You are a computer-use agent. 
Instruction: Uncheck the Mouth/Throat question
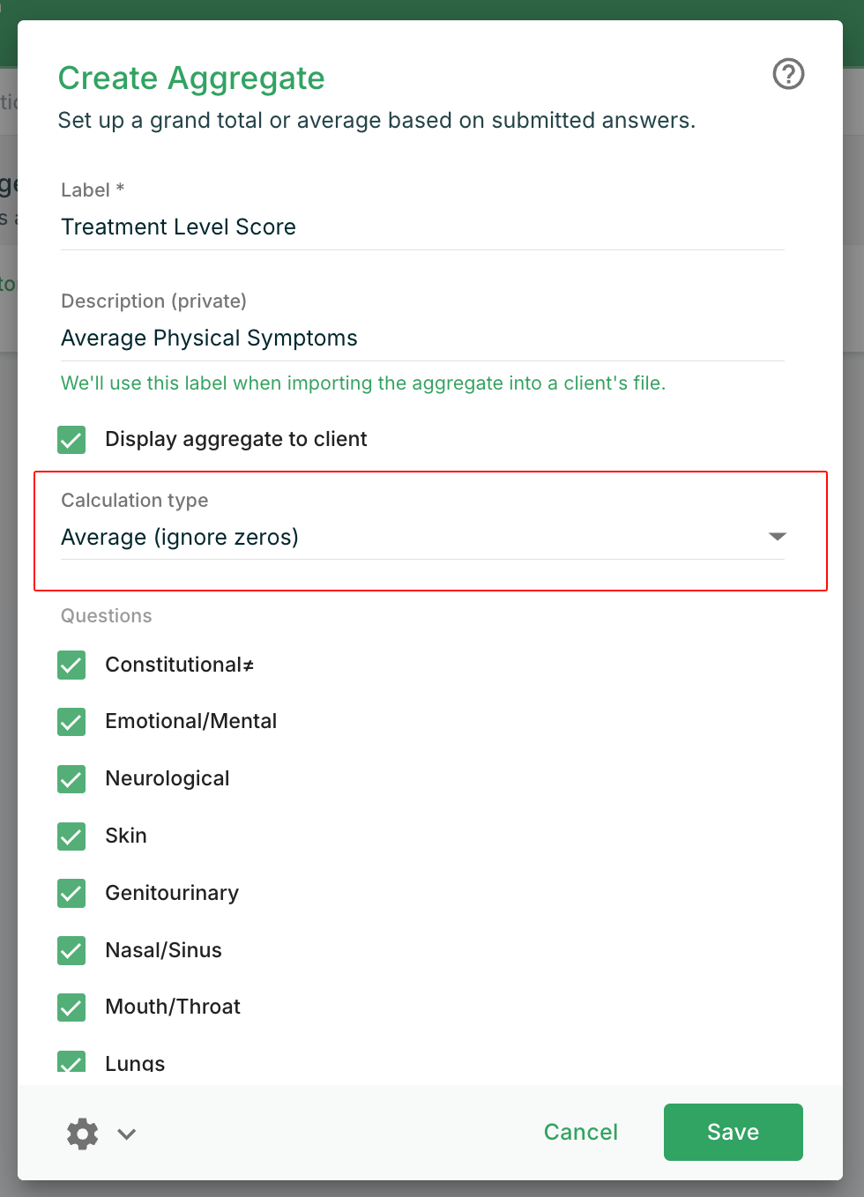coord(71,1007)
